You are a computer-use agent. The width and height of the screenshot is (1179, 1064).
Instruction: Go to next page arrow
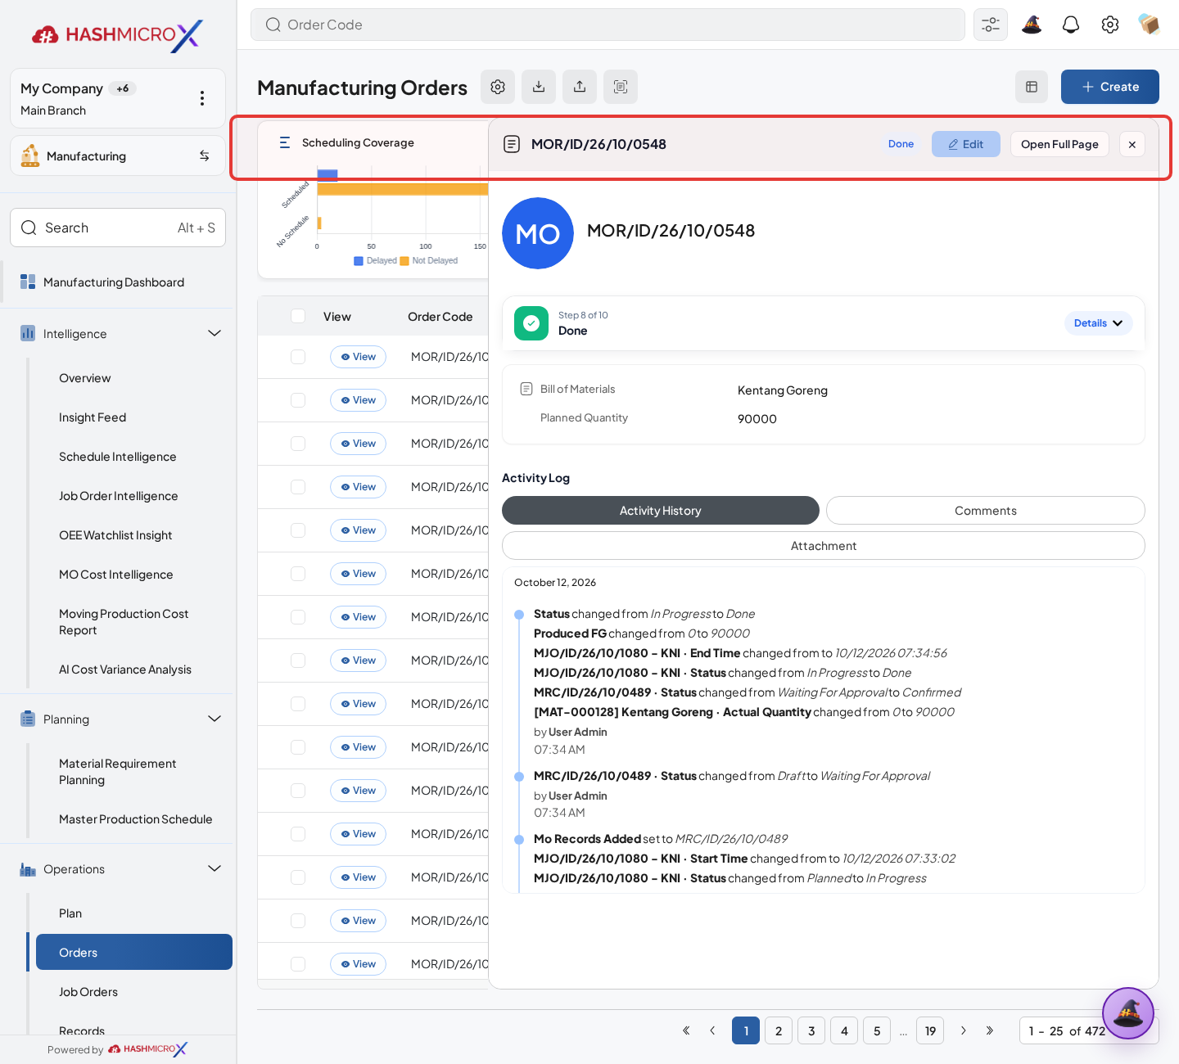(964, 1030)
